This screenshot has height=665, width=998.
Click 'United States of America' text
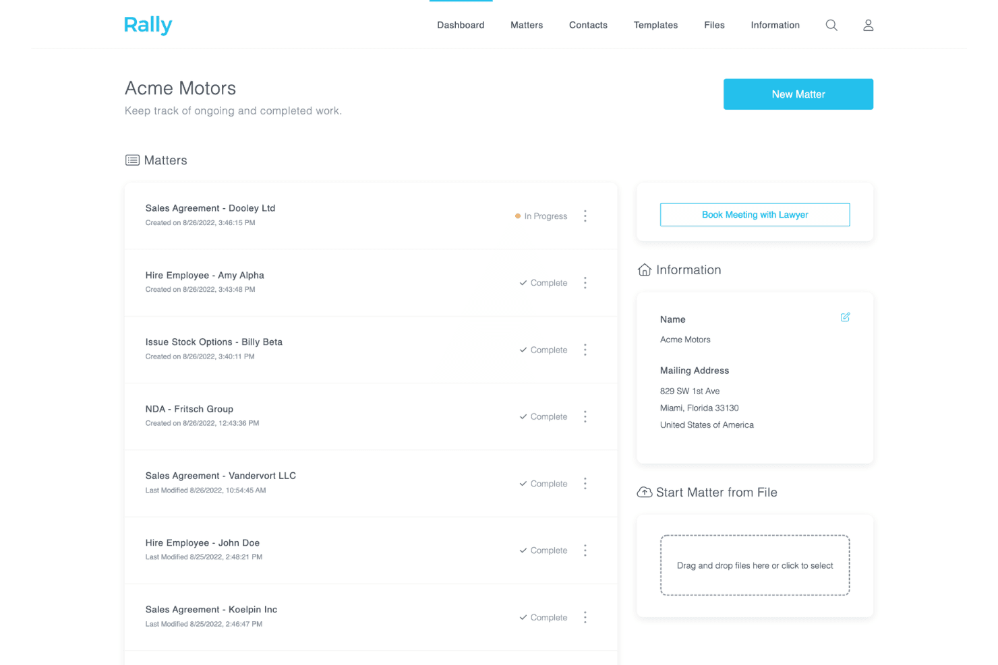707,424
